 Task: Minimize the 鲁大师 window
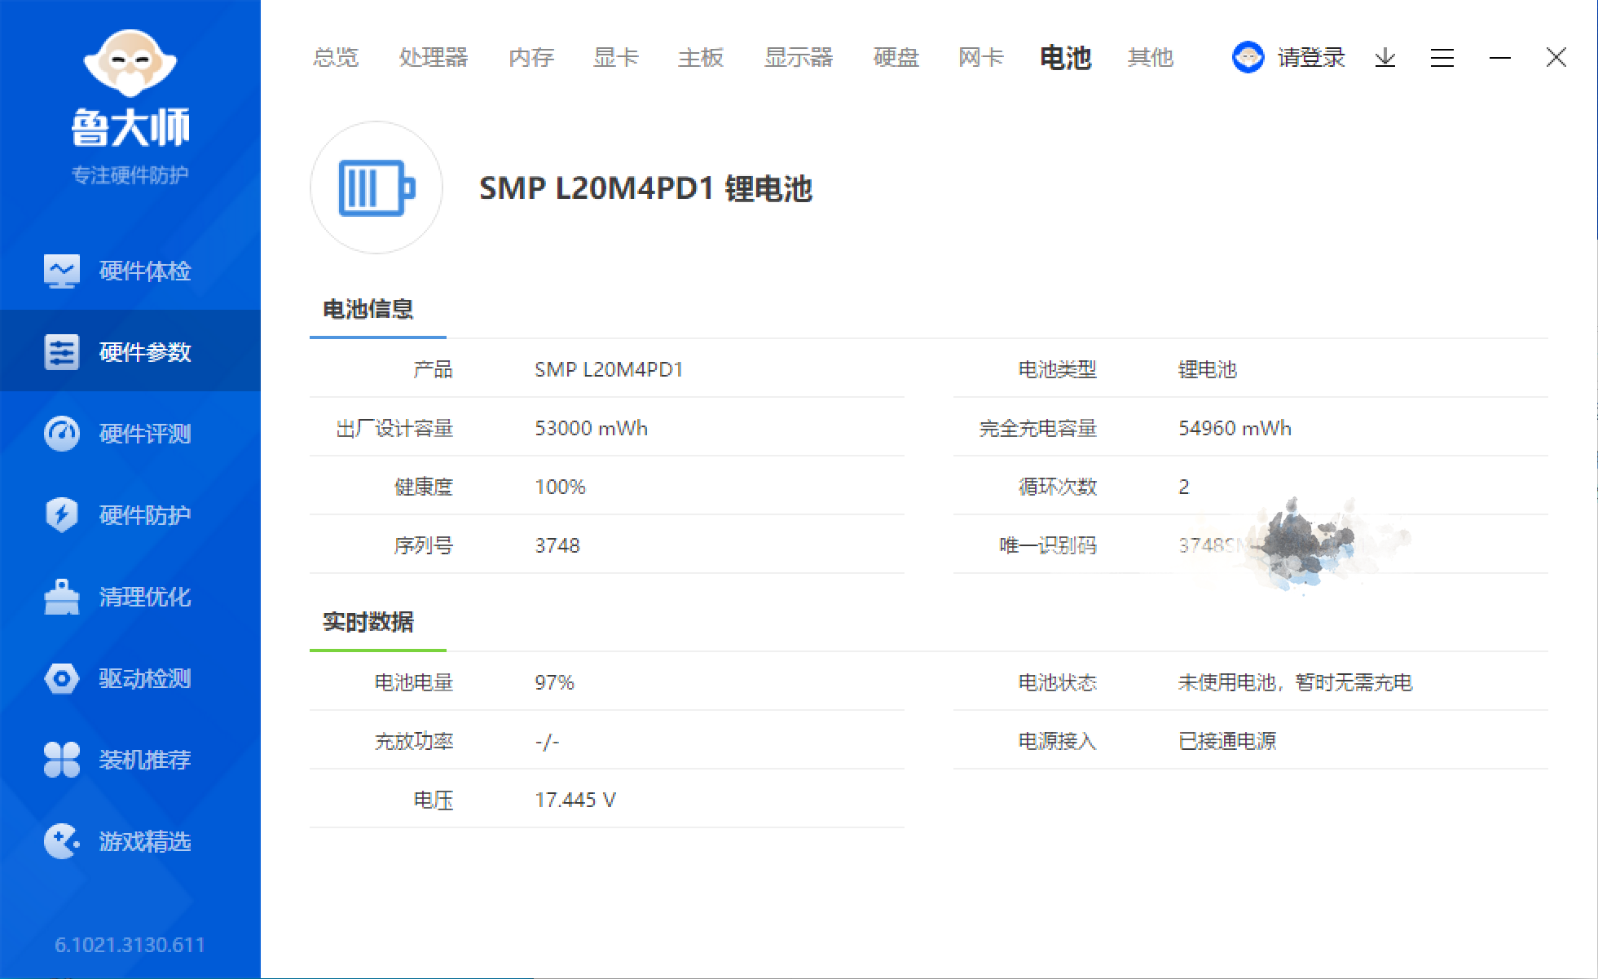point(1500,58)
